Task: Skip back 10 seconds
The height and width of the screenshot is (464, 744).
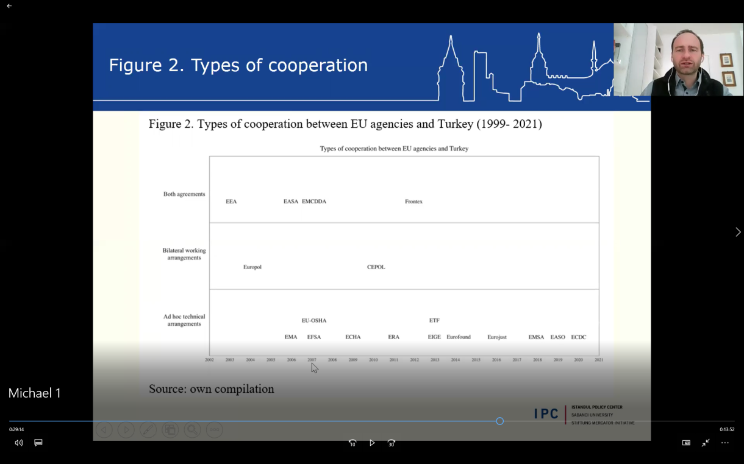Action: (x=352, y=443)
